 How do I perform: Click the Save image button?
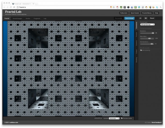click(x=129, y=18)
